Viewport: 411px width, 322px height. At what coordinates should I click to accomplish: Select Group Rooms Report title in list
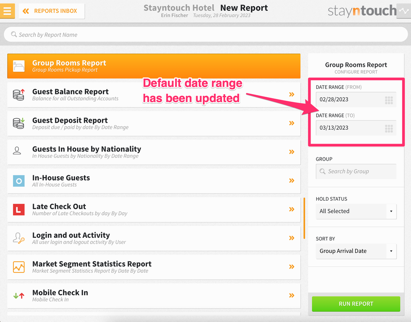(69, 63)
